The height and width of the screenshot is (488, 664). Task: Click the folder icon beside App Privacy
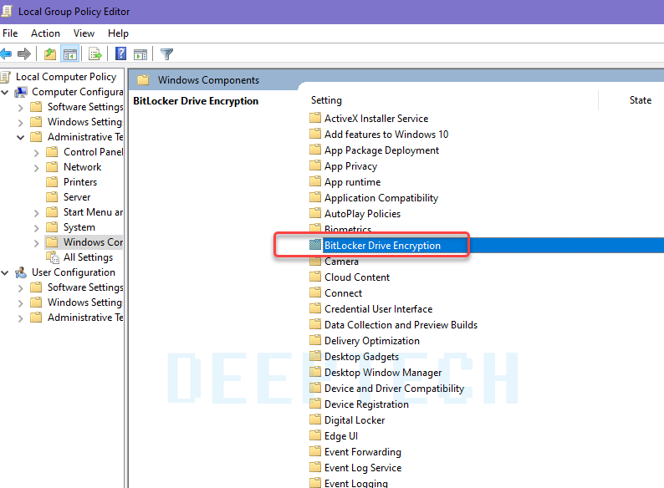315,165
